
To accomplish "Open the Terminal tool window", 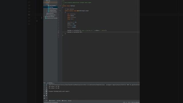I will (x=64, y=101).
